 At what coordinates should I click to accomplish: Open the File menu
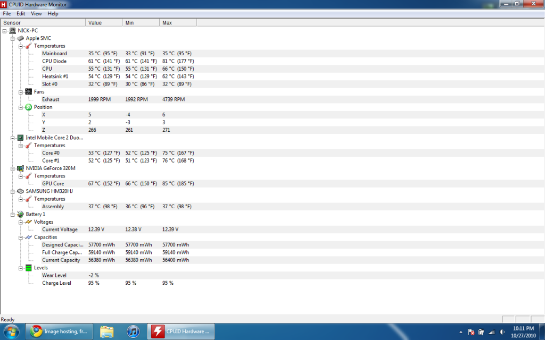pos(6,13)
